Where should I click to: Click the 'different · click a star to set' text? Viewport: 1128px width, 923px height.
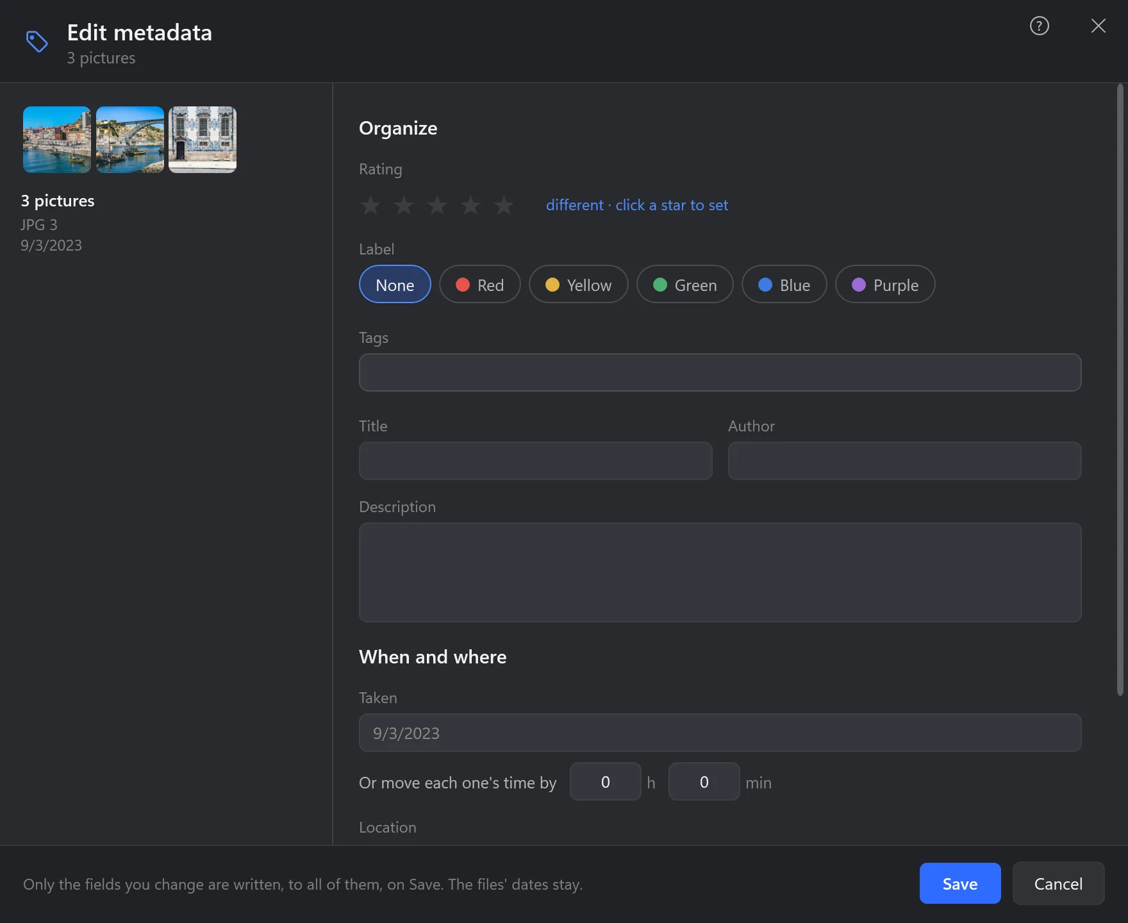point(637,205)
